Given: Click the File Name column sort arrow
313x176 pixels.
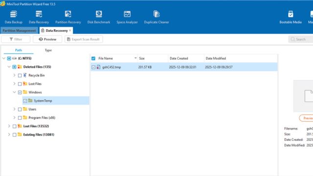Looking at the screenshot, I should (x=135, y=58).
